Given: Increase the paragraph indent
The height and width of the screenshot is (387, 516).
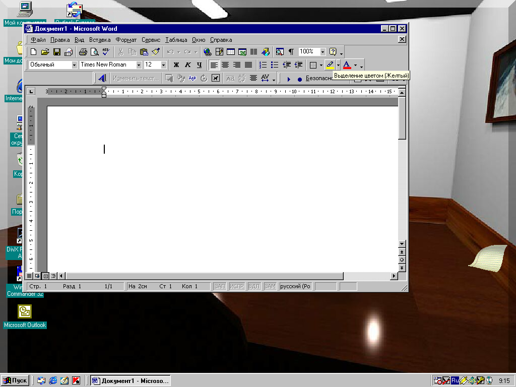Looking at the screenshot, I should click(x=298, y=65).
